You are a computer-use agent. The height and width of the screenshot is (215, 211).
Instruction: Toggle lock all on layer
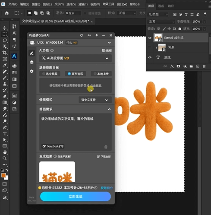[x=180, y=29]
